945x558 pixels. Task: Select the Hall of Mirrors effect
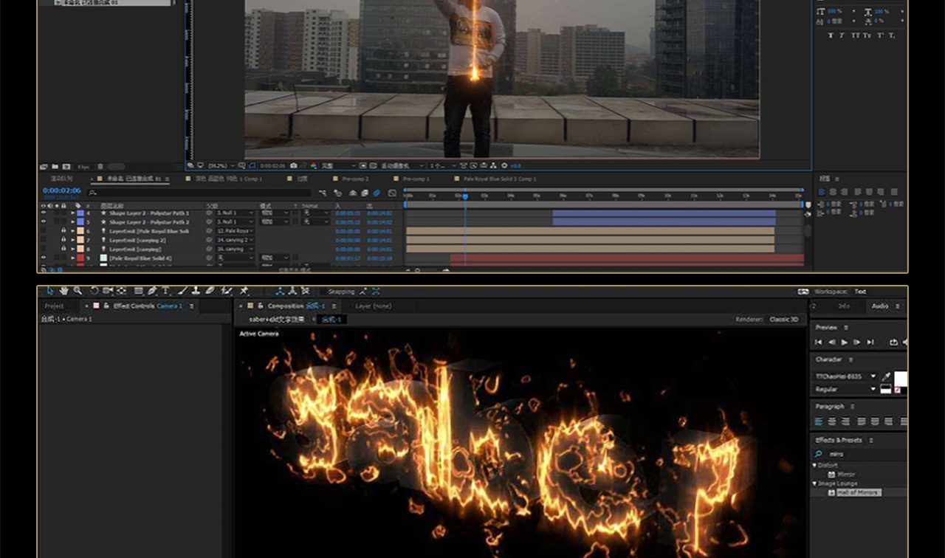point(859,492)
